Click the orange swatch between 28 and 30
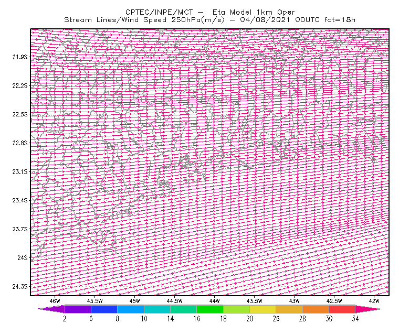The height and width of the screenshot is (324, 420). tap(316, 309)
